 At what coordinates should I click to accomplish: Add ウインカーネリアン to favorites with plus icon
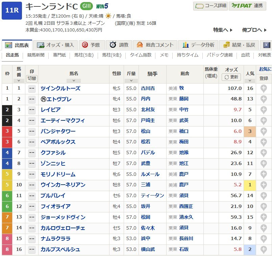[264, 185]
